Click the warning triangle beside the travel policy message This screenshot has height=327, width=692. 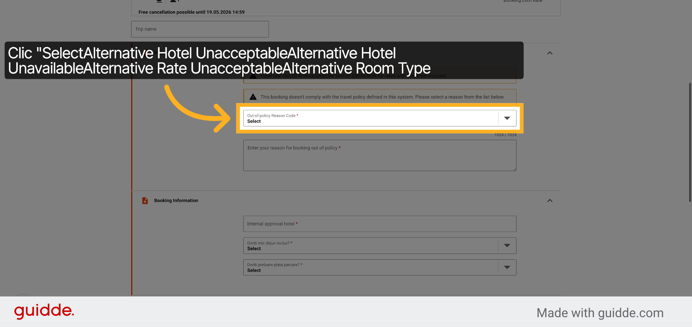click(253, 97)
